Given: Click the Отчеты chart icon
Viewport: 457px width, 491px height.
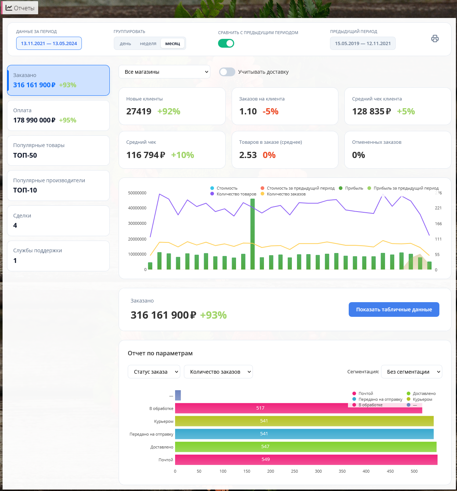Looking at the screenshot, I should pyautogui.click(x=9, y=8).
